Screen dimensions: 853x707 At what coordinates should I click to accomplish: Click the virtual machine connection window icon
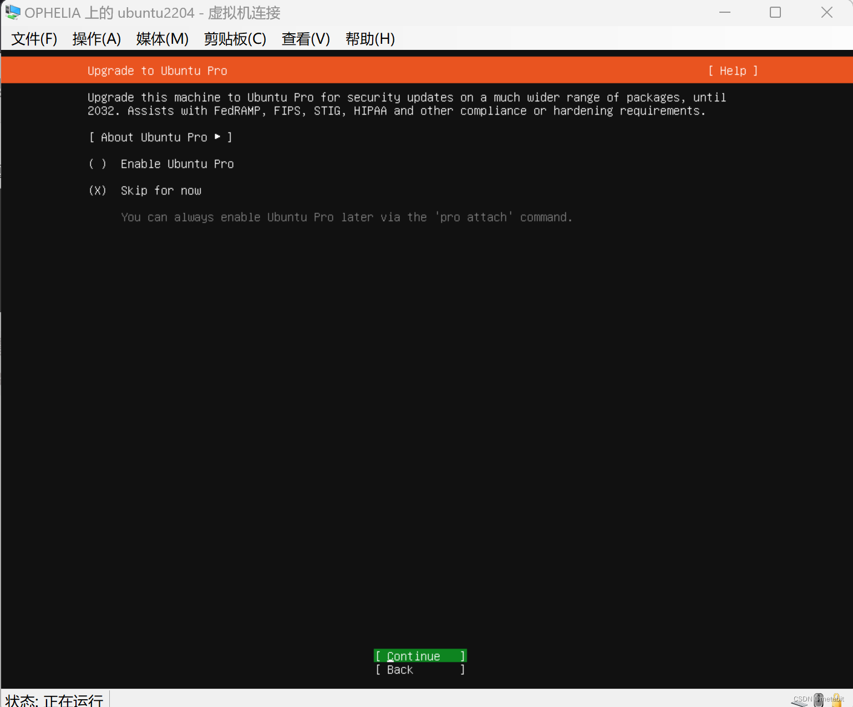[x=13, y=12]
